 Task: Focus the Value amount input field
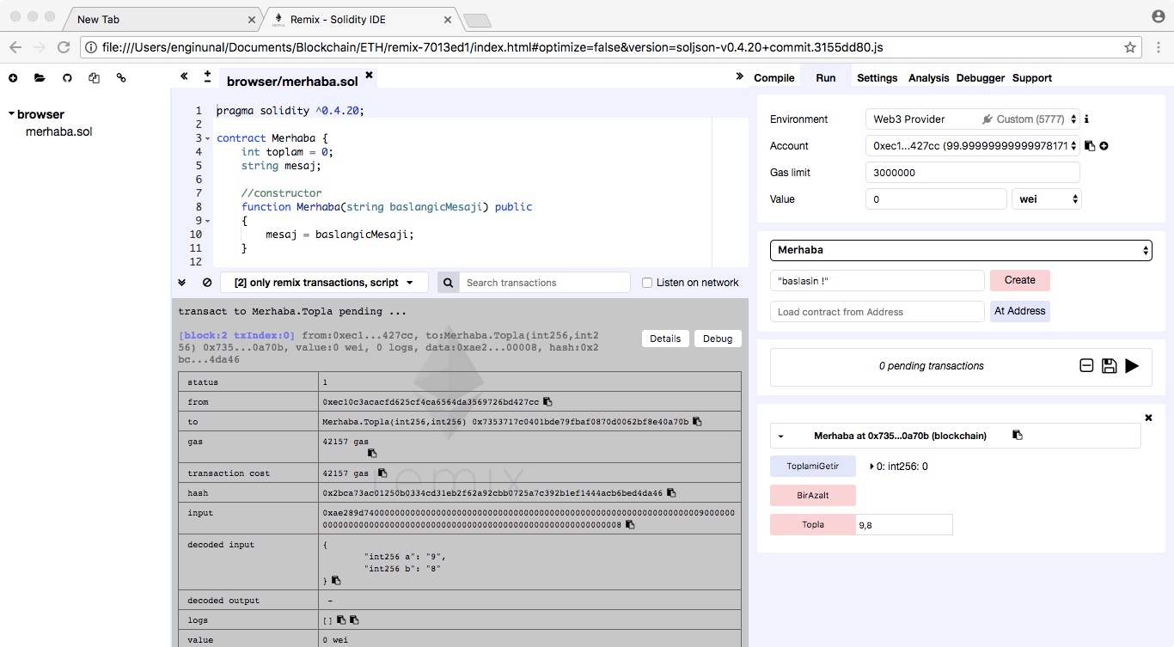(x=936, y=199)
